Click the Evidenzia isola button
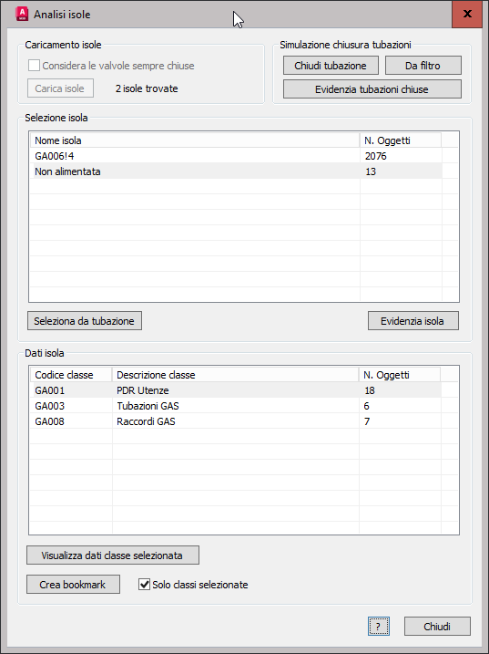 coord(413,321)
